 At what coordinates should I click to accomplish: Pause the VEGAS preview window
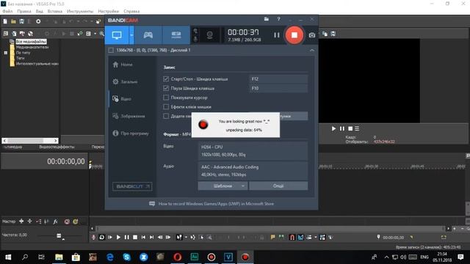click(342, 128)
